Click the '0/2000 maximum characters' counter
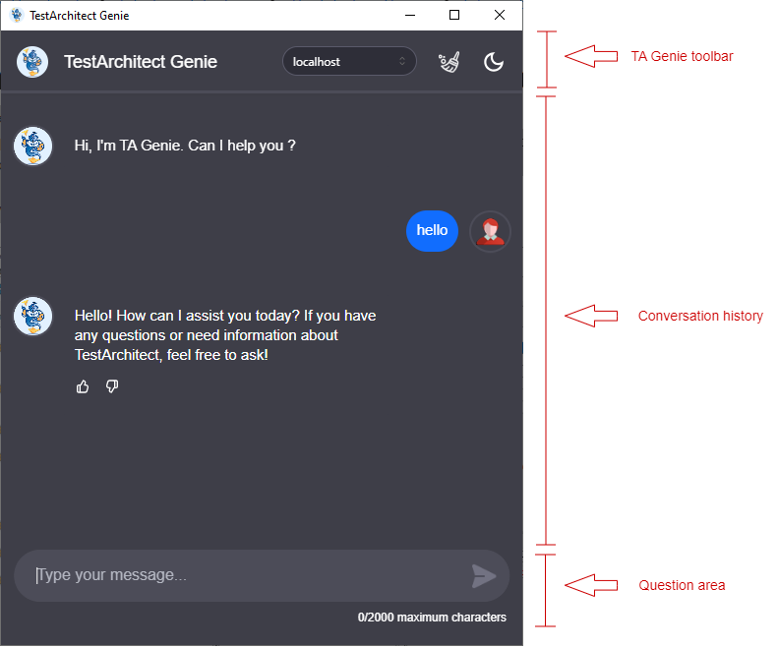The width and height of the screenshot is (778, 648). (432, 618)
